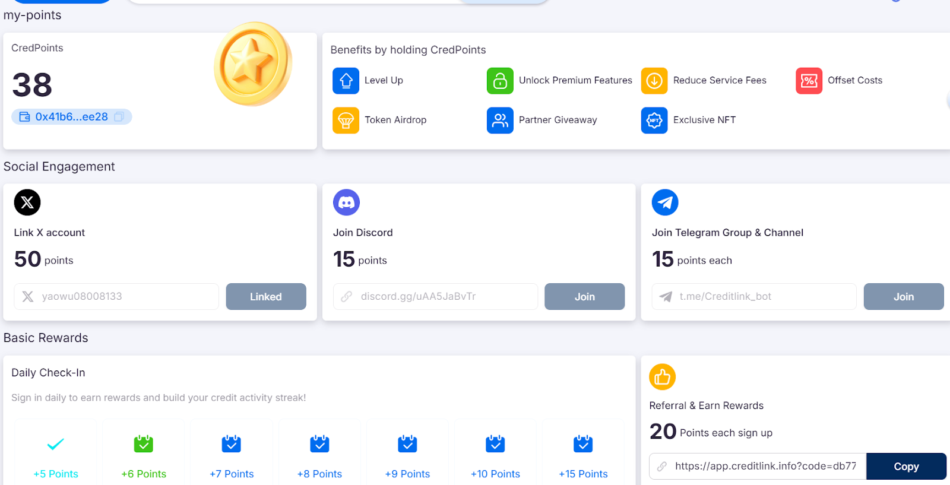Copy the referral link
Image resolution: width=950 pixels, height=485 pixels.
[906, 467]
